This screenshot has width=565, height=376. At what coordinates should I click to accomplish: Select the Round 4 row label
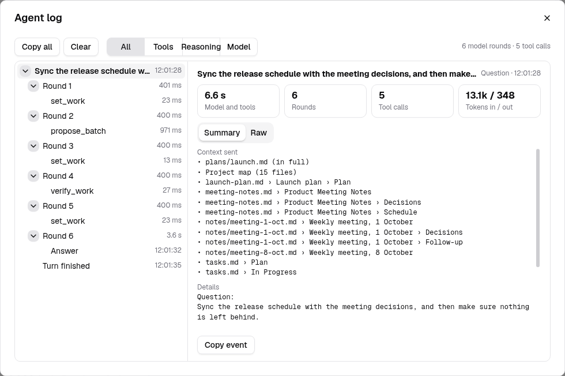click(x=58, y=176)
